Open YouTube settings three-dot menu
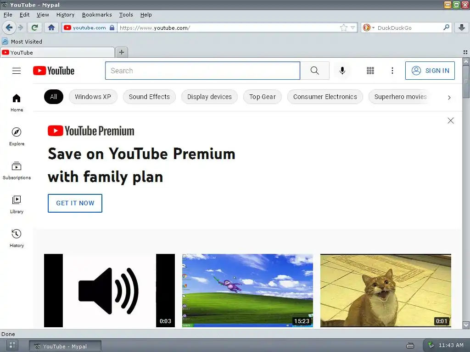 tap(392, 71)
